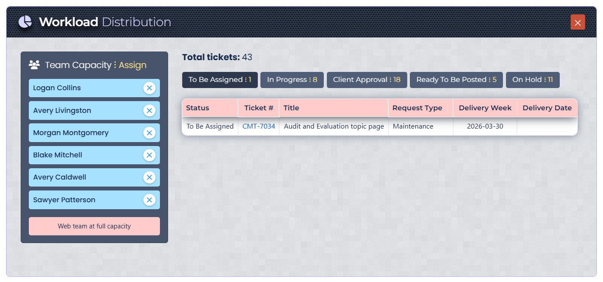Sort by Delivery Week column header
Viewport: 603px width, 282px height.
coord(485,108)
